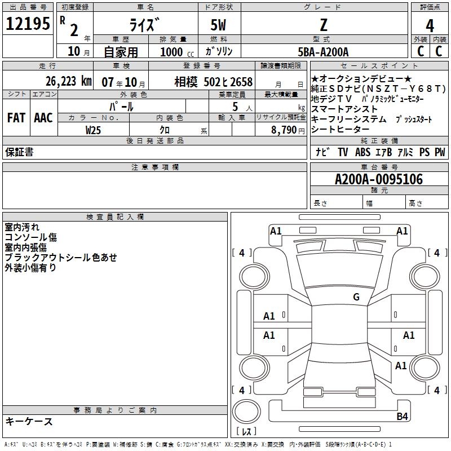Click door type 5W

tap(218, 25)
